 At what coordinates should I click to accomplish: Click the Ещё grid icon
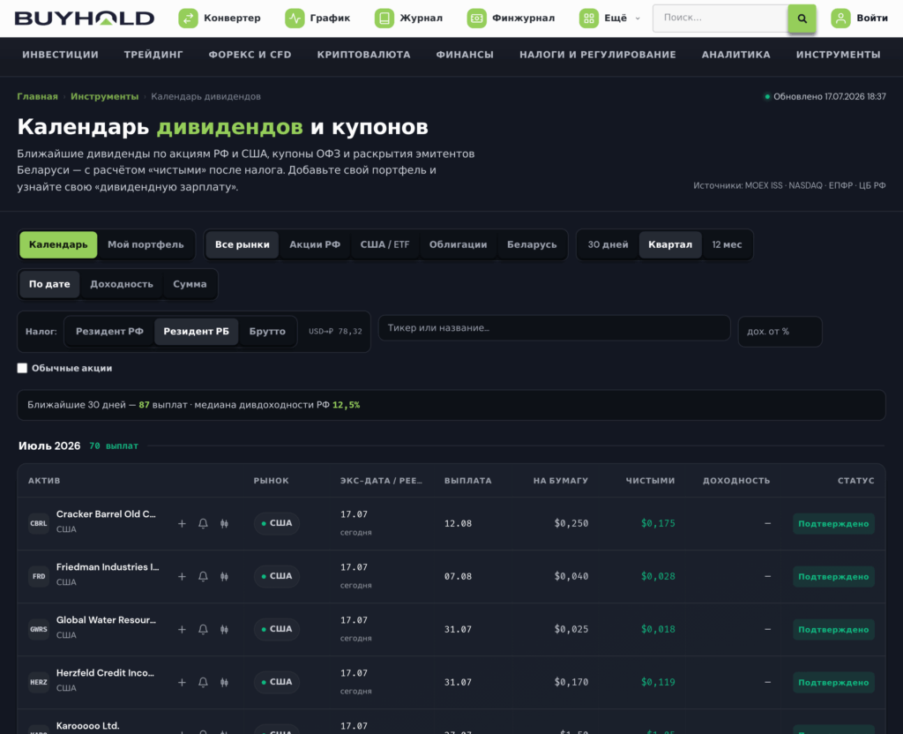588,19
